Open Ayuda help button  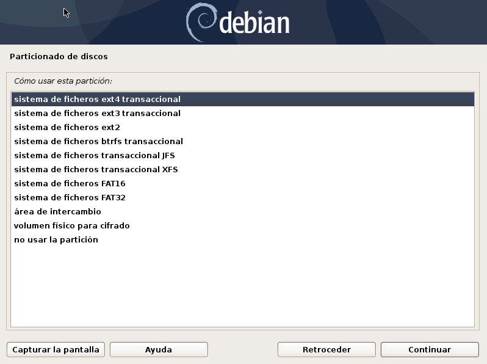(159, 349)
